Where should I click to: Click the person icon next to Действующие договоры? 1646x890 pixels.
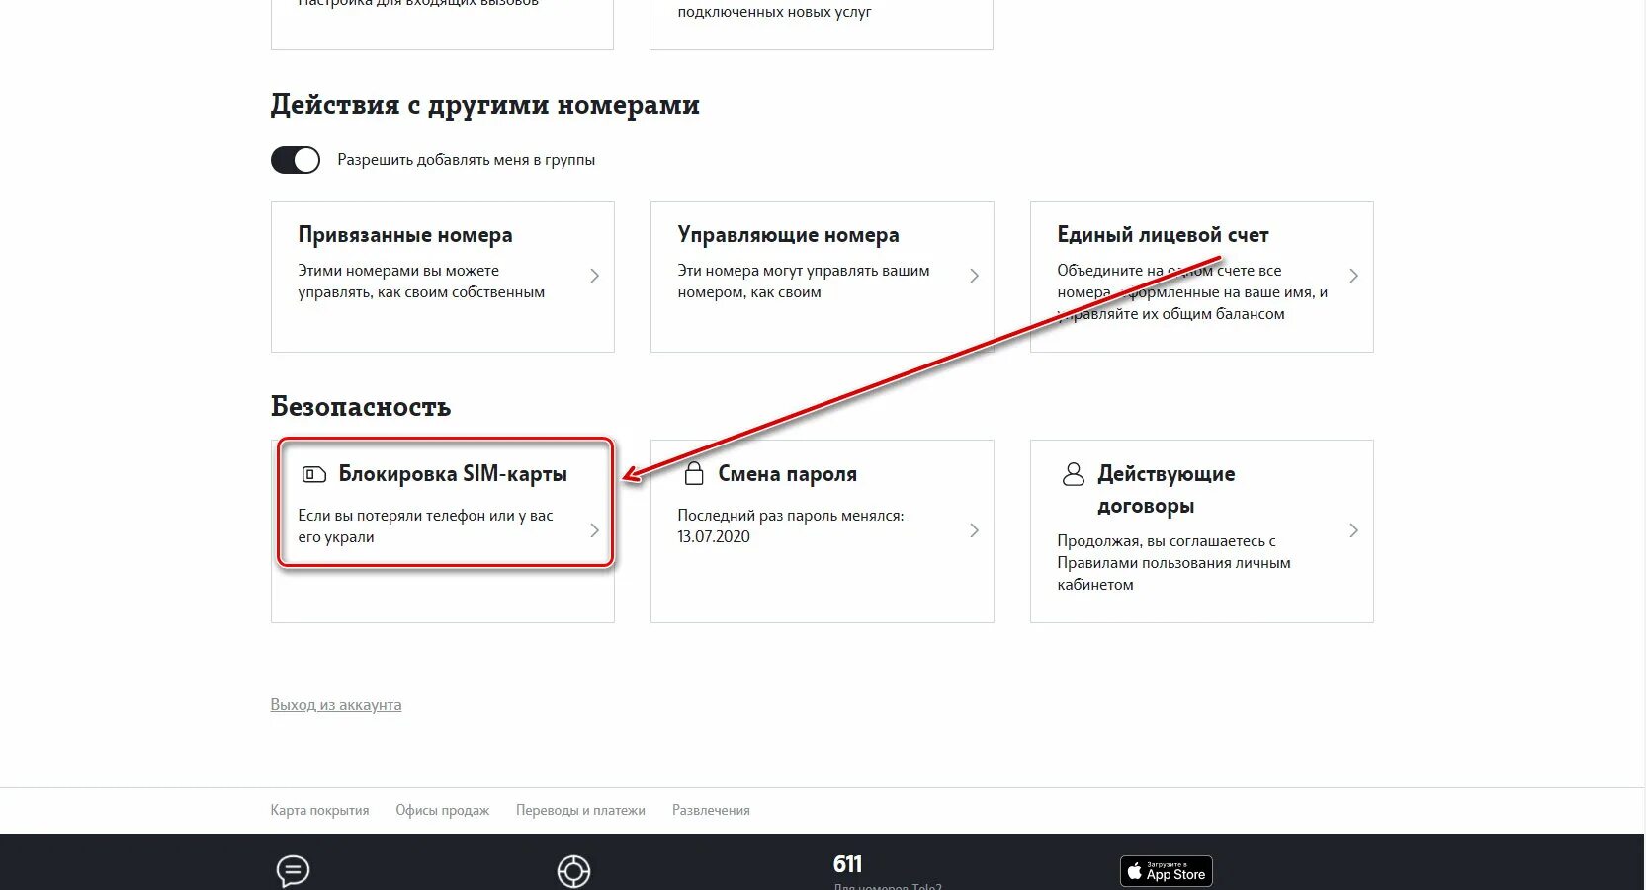point(1073,474)
